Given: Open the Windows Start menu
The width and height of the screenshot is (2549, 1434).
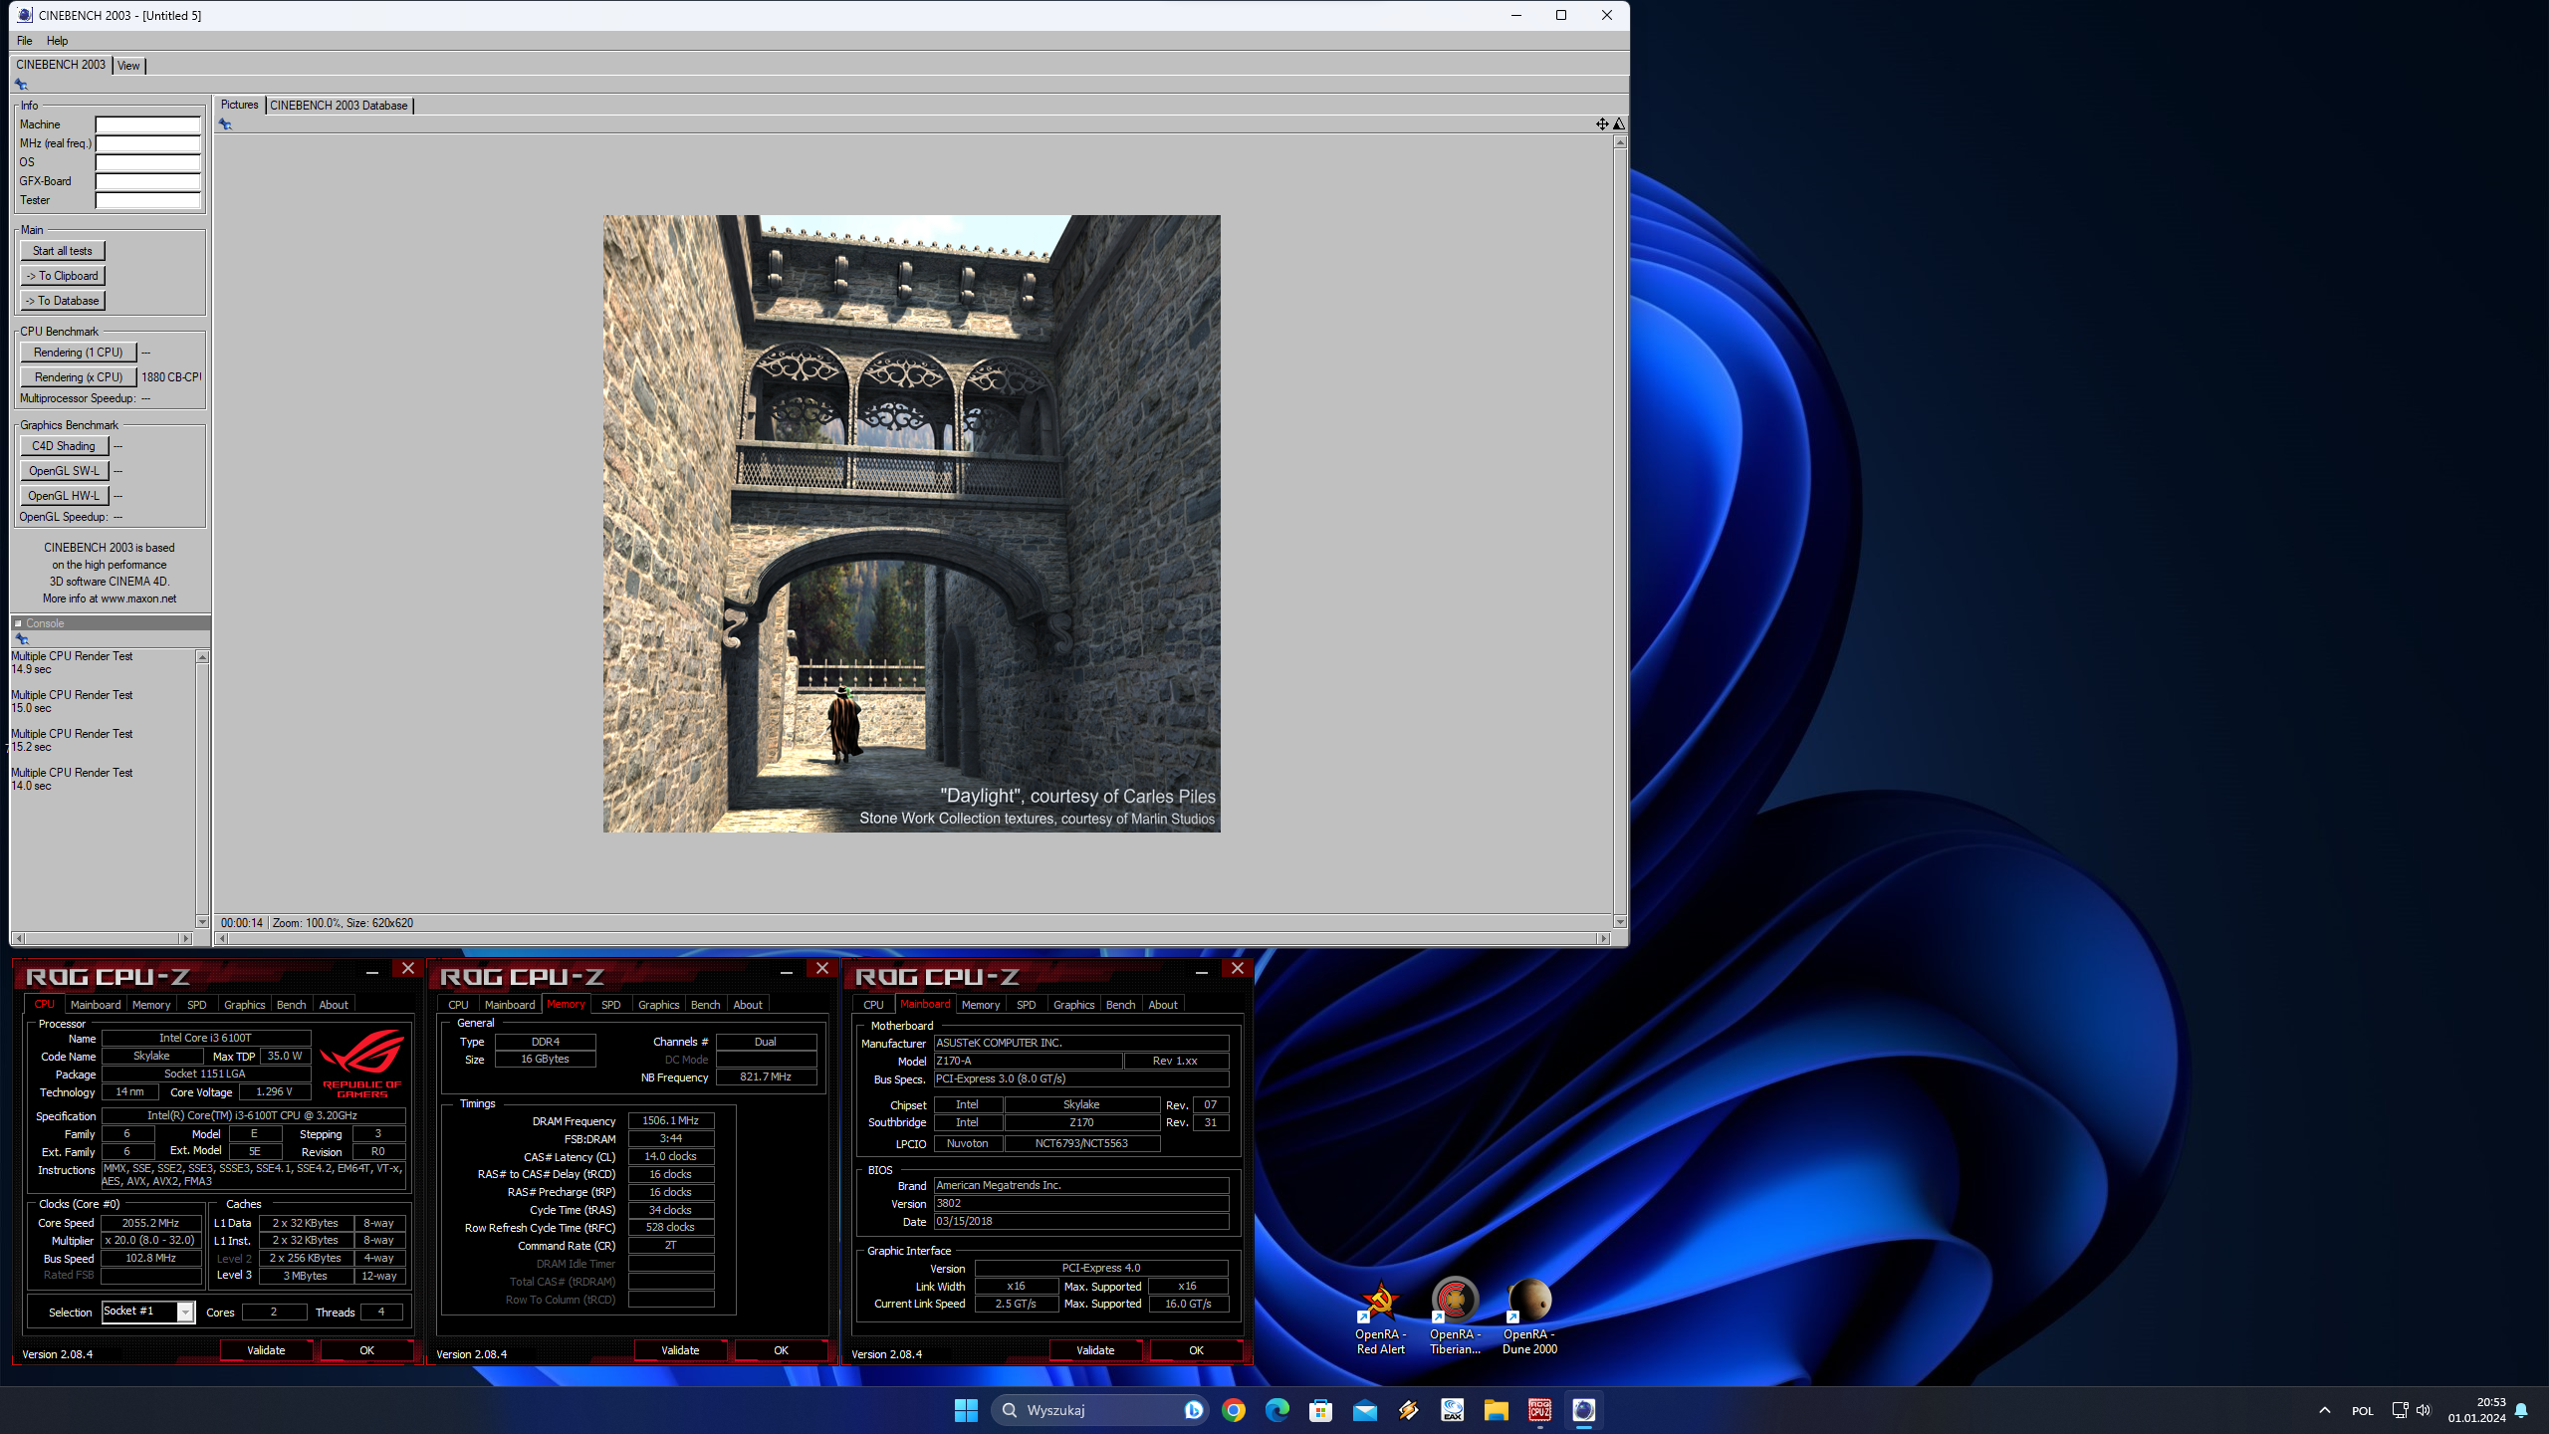Looking at the screenshot, I should tap(966, 1410).
